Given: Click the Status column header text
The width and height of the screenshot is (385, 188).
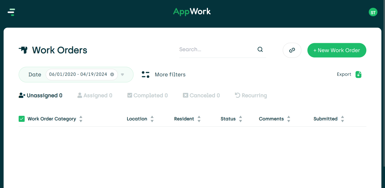Looking at the screenshot, I should (228, 119).
